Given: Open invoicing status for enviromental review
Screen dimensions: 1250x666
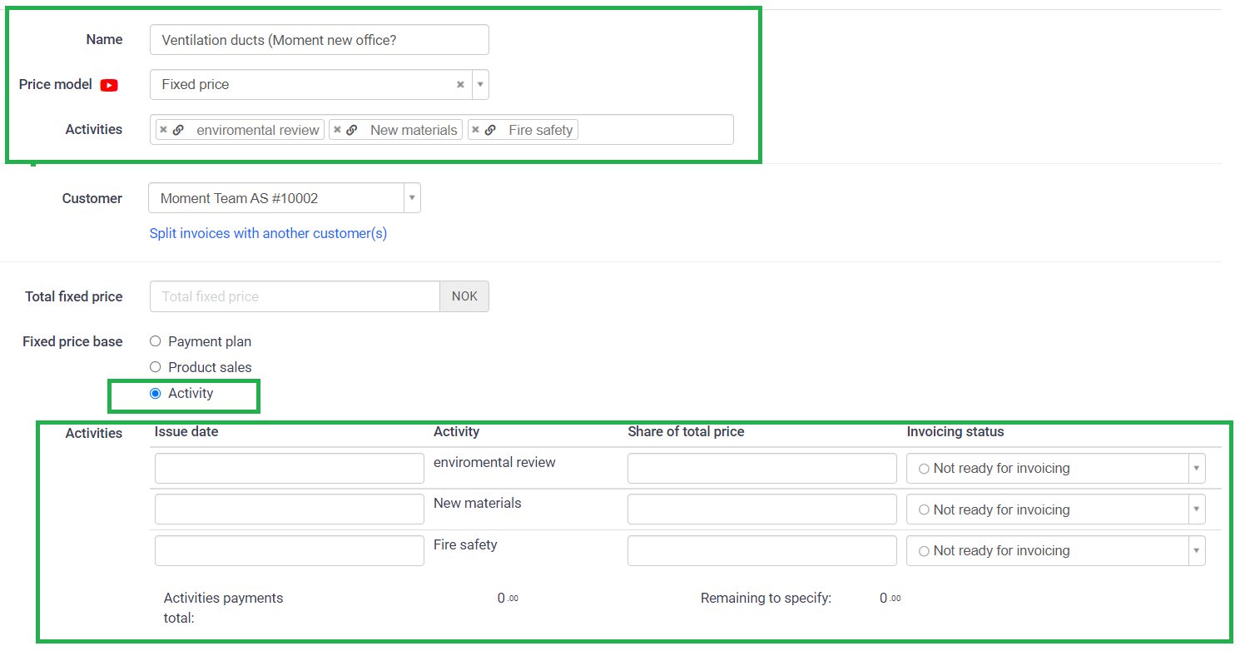Looking at the screenshot, I should click(x=1055, y=469).
